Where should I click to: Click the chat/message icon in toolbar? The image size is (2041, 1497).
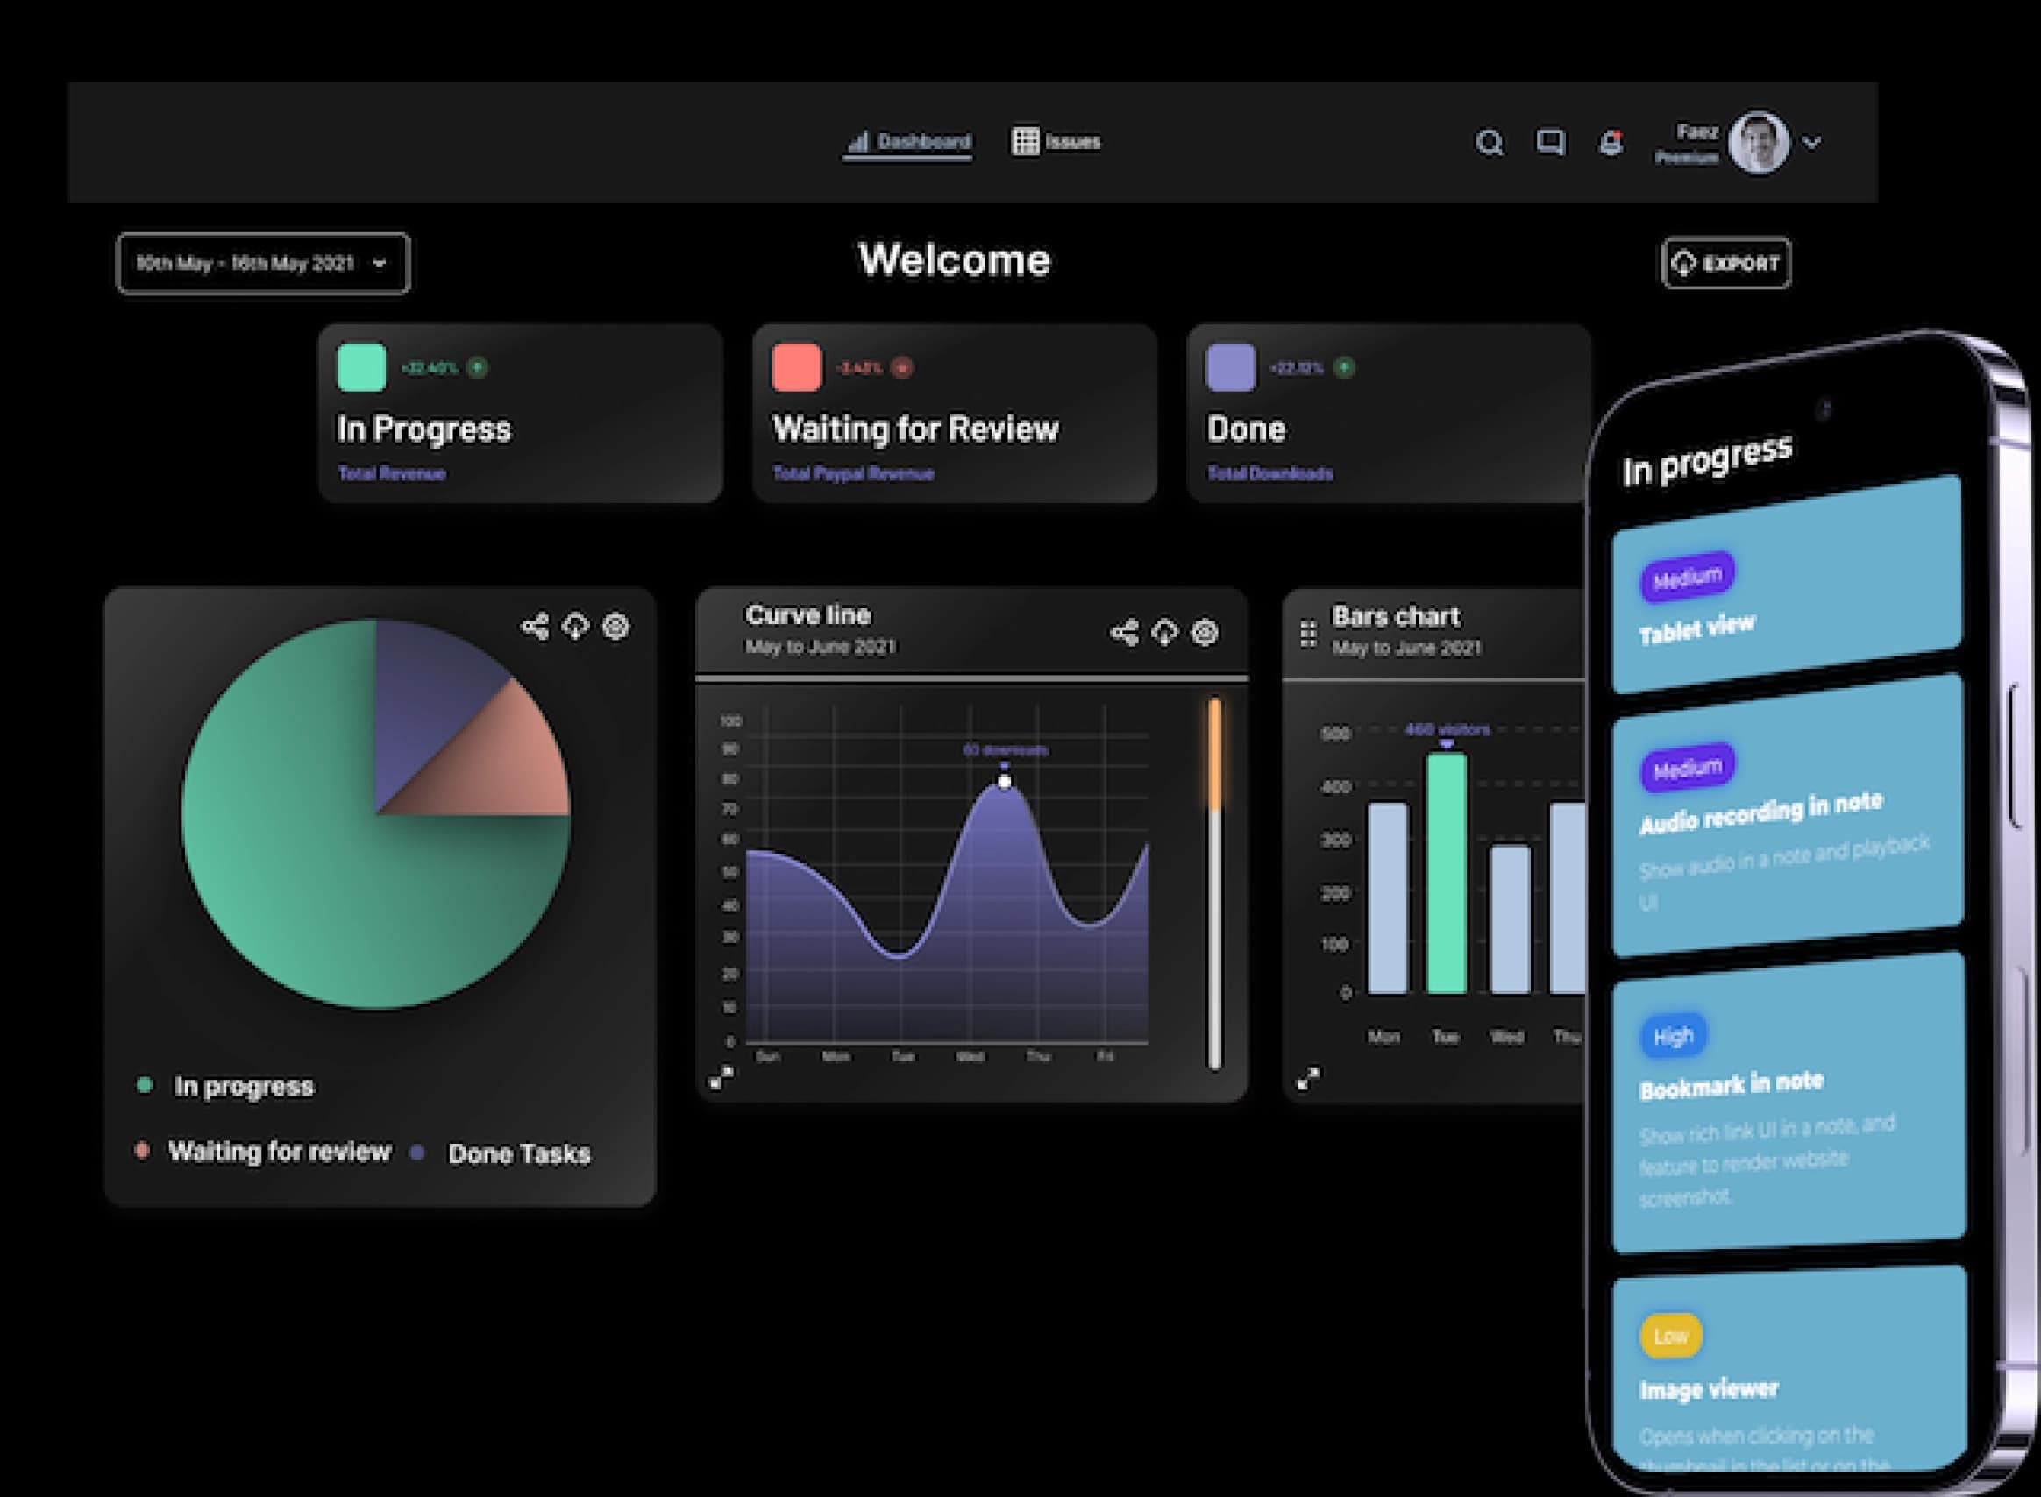coord(1551,141)
